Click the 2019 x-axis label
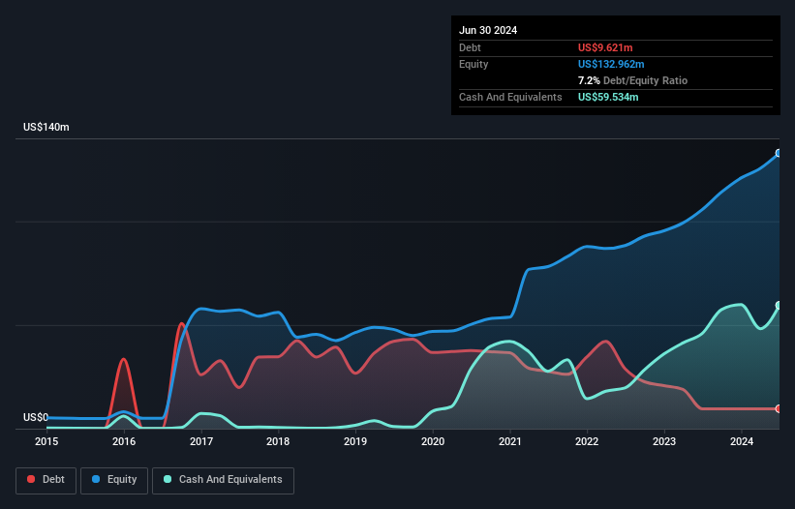 click(355, 441)
